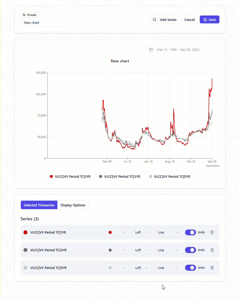Toggle Units switch for TC|3YR series
This screenshot has height=299, width=239.
(x=190, y=250)
